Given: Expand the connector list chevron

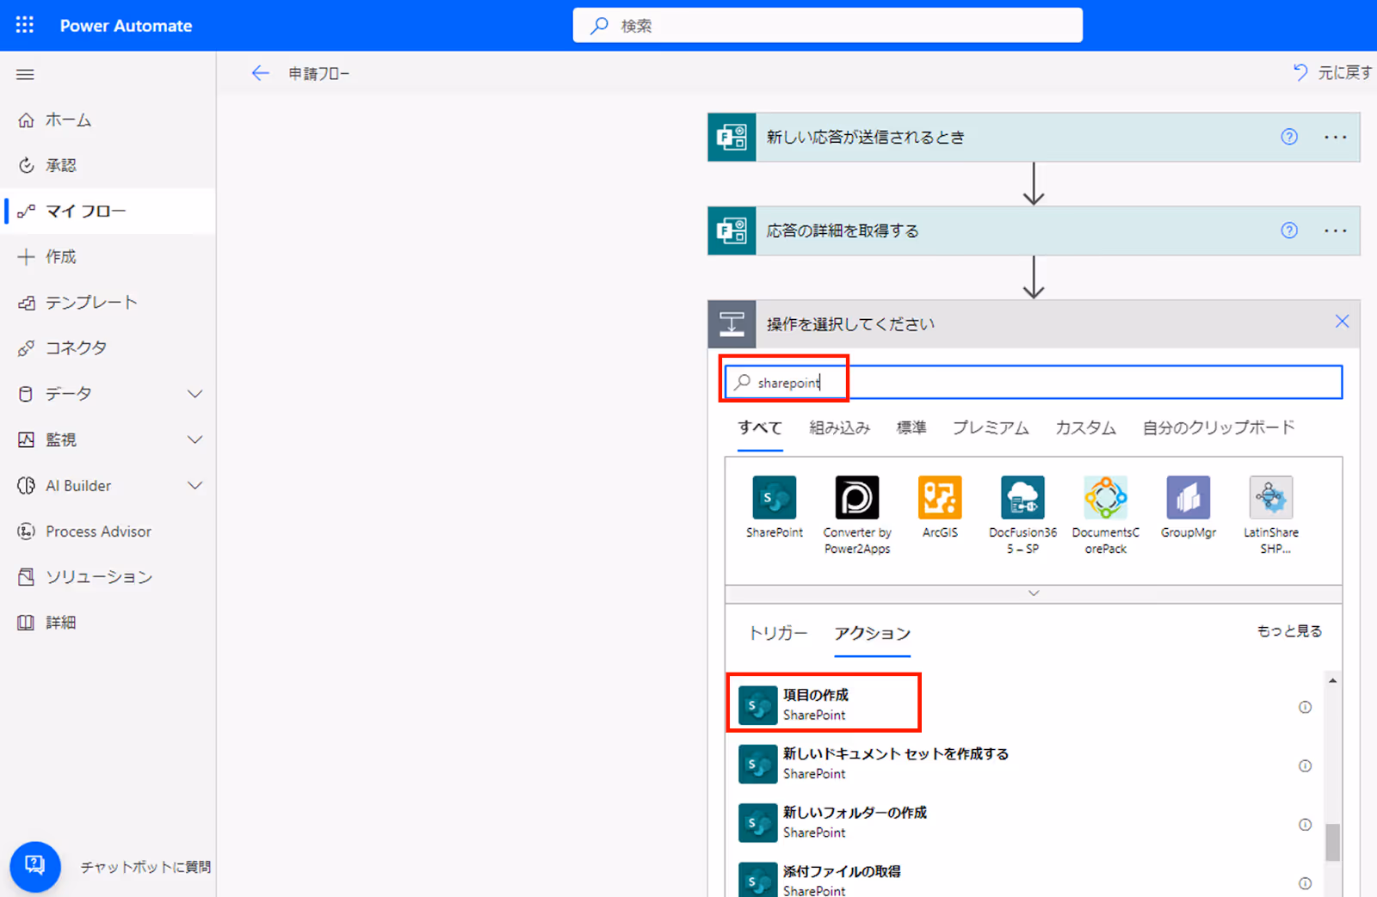Looking at the screenshot, I should click(x=1034, y=593).
